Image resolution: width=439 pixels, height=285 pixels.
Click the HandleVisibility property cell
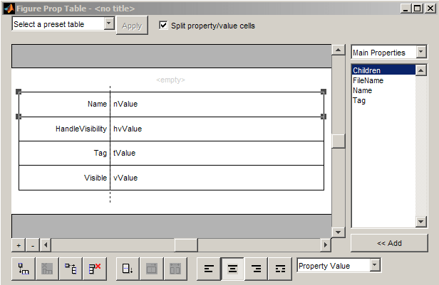coord(64,129)
